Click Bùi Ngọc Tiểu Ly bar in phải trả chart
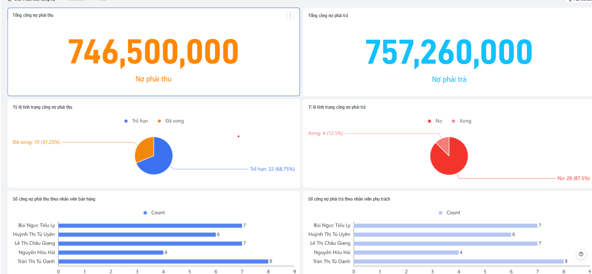 pos(445,226)
